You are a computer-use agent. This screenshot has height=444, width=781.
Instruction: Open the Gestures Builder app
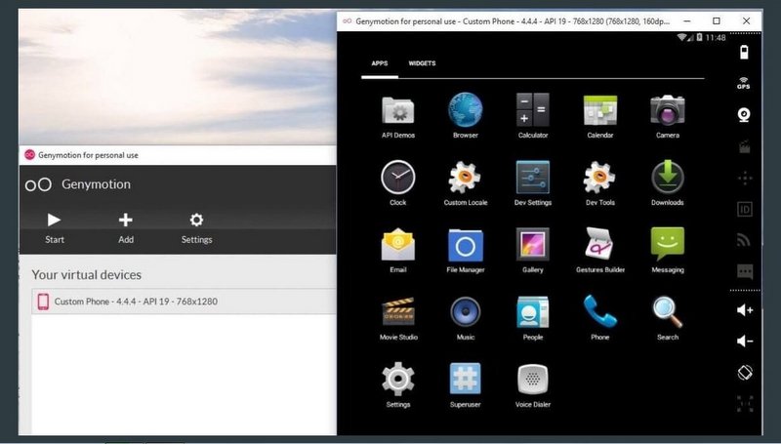point(599,250)
